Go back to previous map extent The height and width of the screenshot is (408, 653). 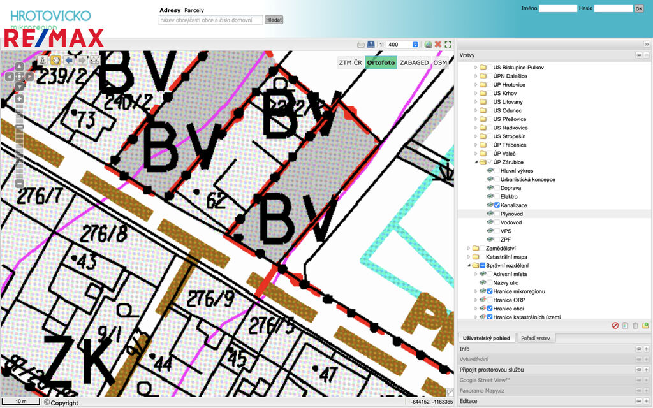pyautogui.click(x=69, y=60)
